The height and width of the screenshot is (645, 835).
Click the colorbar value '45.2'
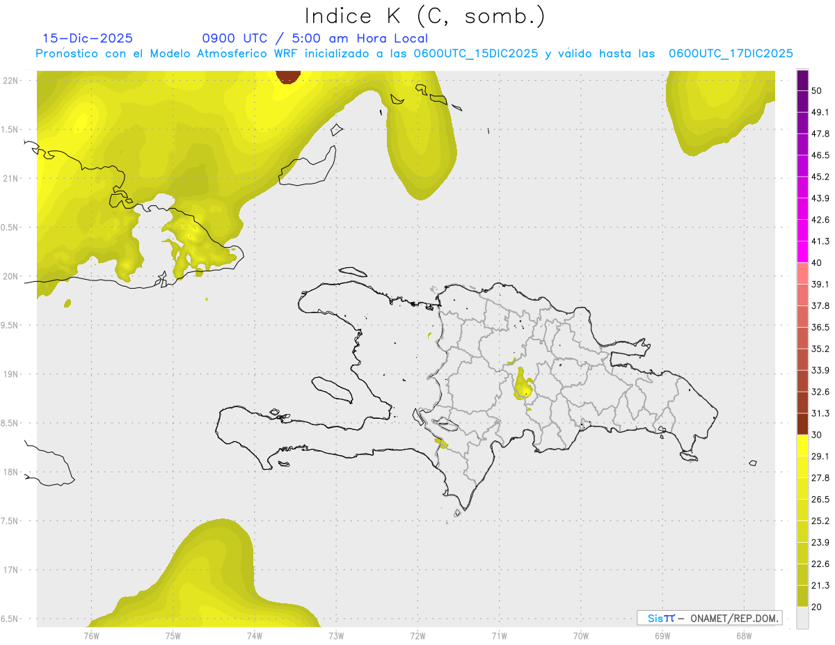[820, 177]
